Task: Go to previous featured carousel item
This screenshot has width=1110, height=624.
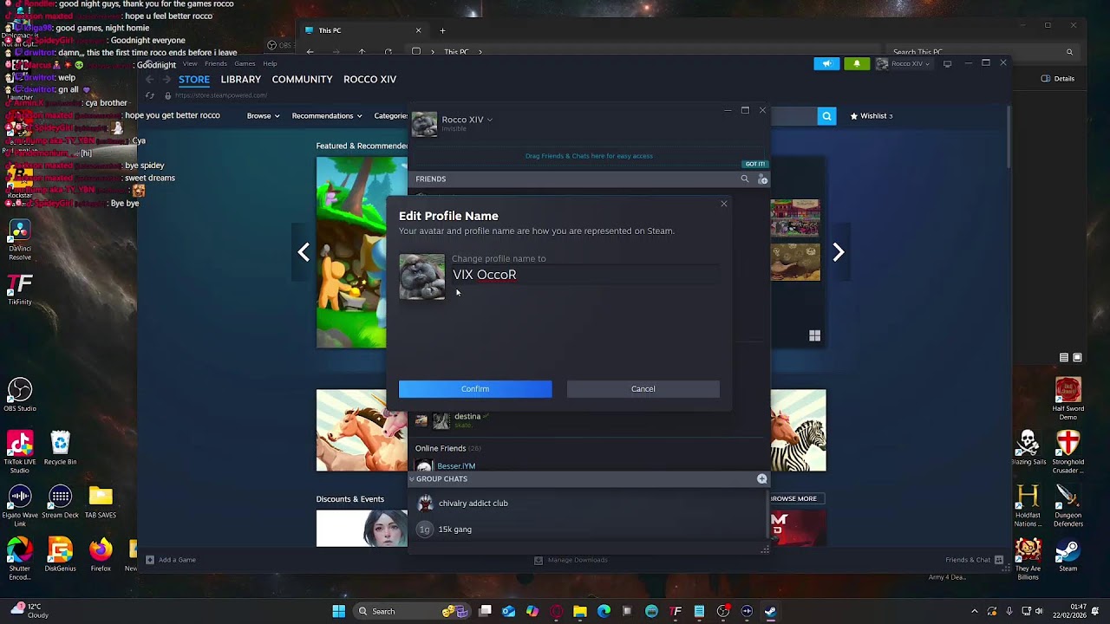Action: coord(304,252)
